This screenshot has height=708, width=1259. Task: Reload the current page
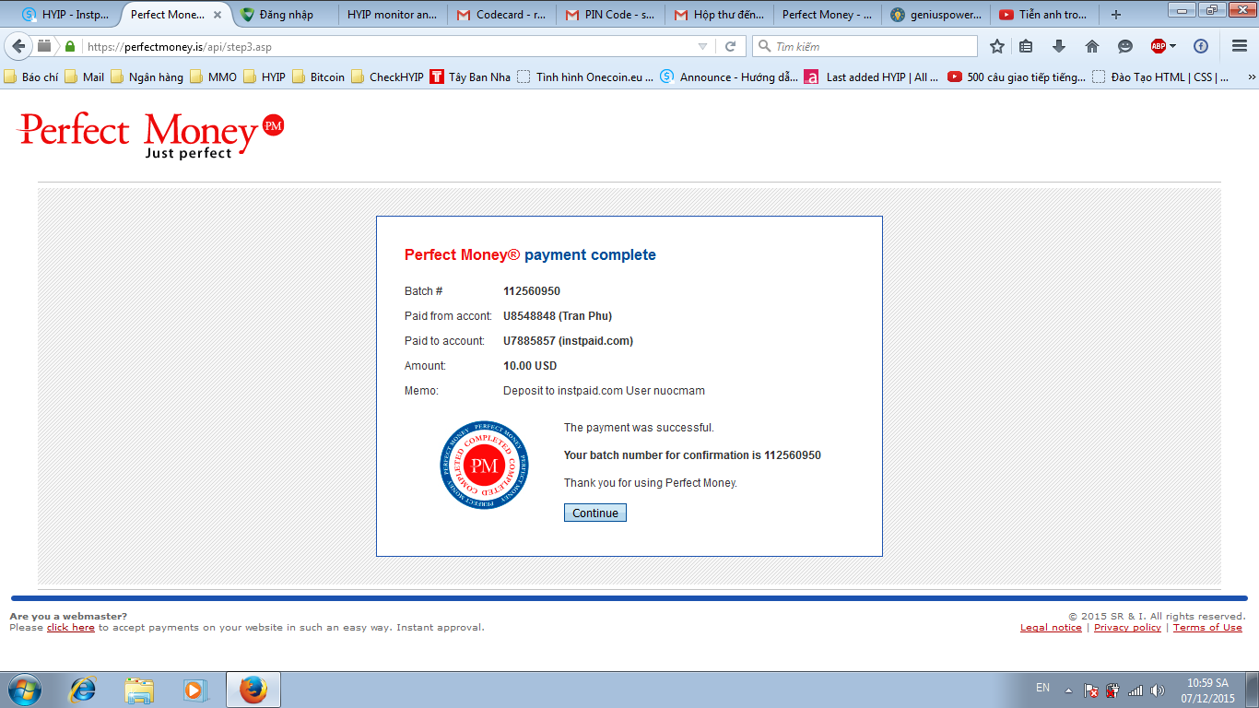tap(731, 46)
